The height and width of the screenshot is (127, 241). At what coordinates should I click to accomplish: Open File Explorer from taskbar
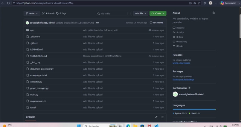click(135, 126)
